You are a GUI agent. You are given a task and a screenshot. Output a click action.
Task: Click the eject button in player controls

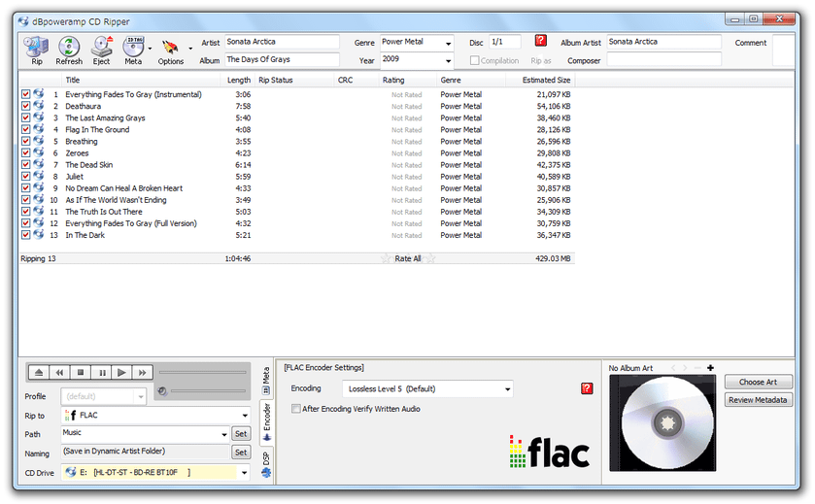[39, 372]
